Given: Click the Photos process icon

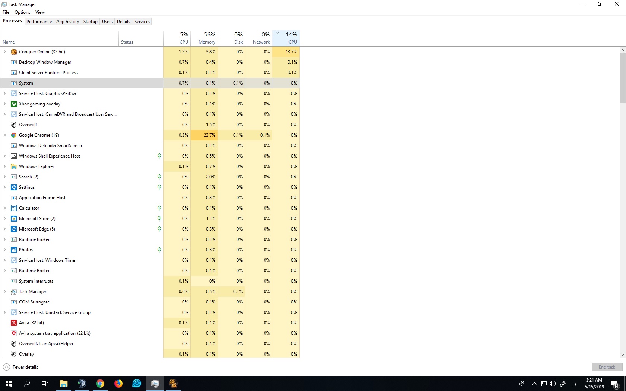Looking at the screenshot, I should tap(14, 250).
